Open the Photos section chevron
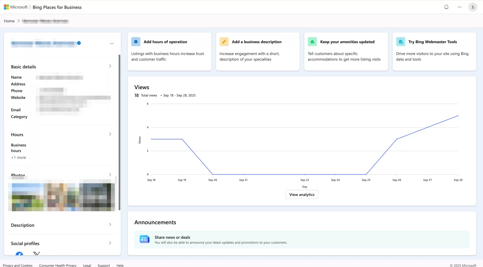 pyautogui.click(x=110, y=174)
